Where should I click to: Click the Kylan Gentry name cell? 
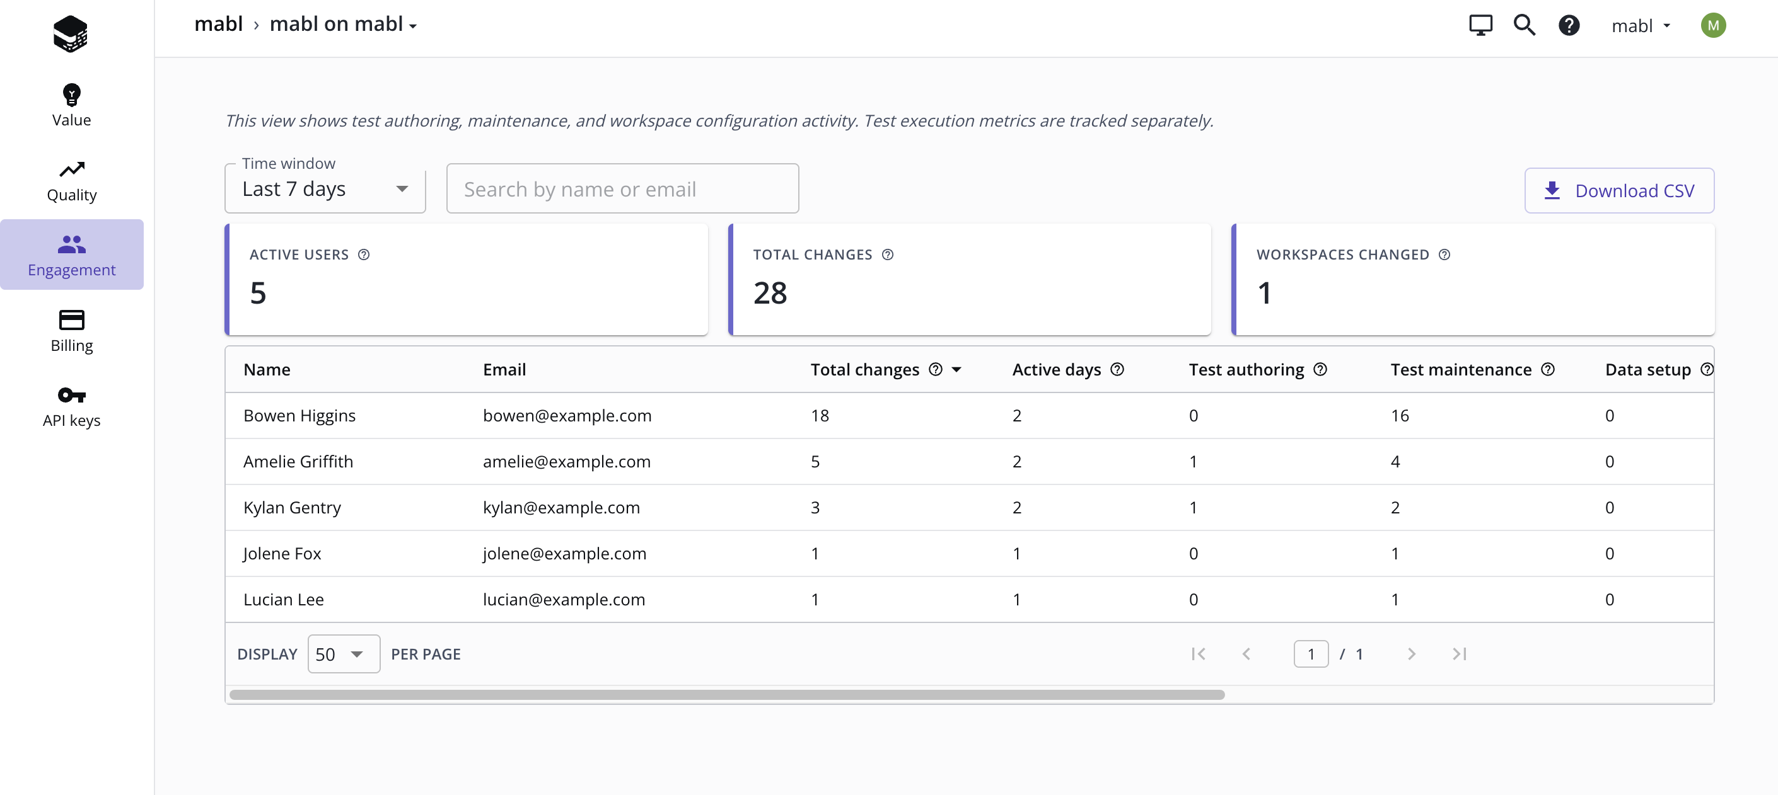click(291, 508)
